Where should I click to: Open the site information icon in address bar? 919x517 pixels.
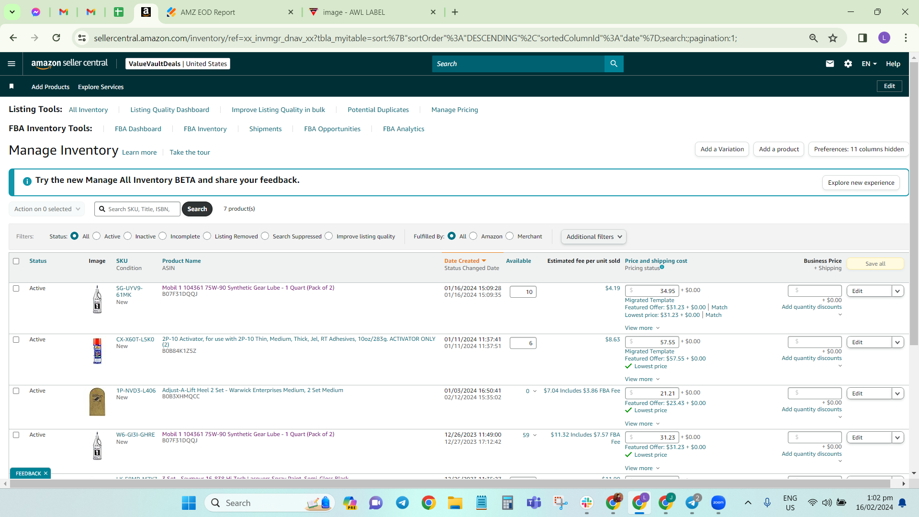tap(82, 38)
